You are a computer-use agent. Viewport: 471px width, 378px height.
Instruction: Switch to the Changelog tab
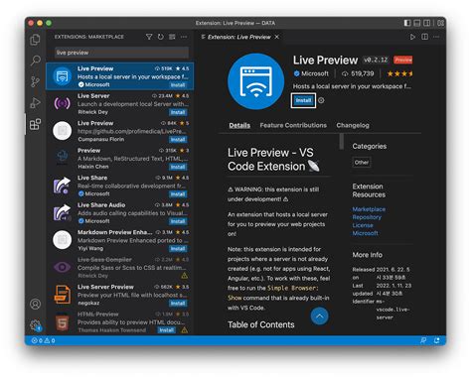pyautogui.click(x=353, y=125)
